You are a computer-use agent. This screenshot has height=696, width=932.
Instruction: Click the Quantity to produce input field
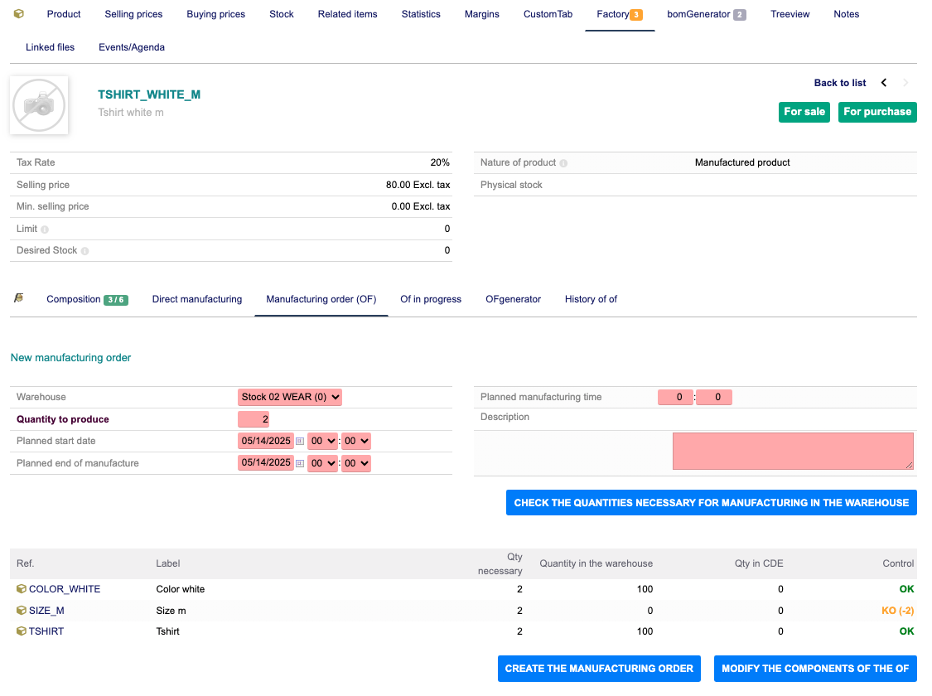tap(254, 419)
